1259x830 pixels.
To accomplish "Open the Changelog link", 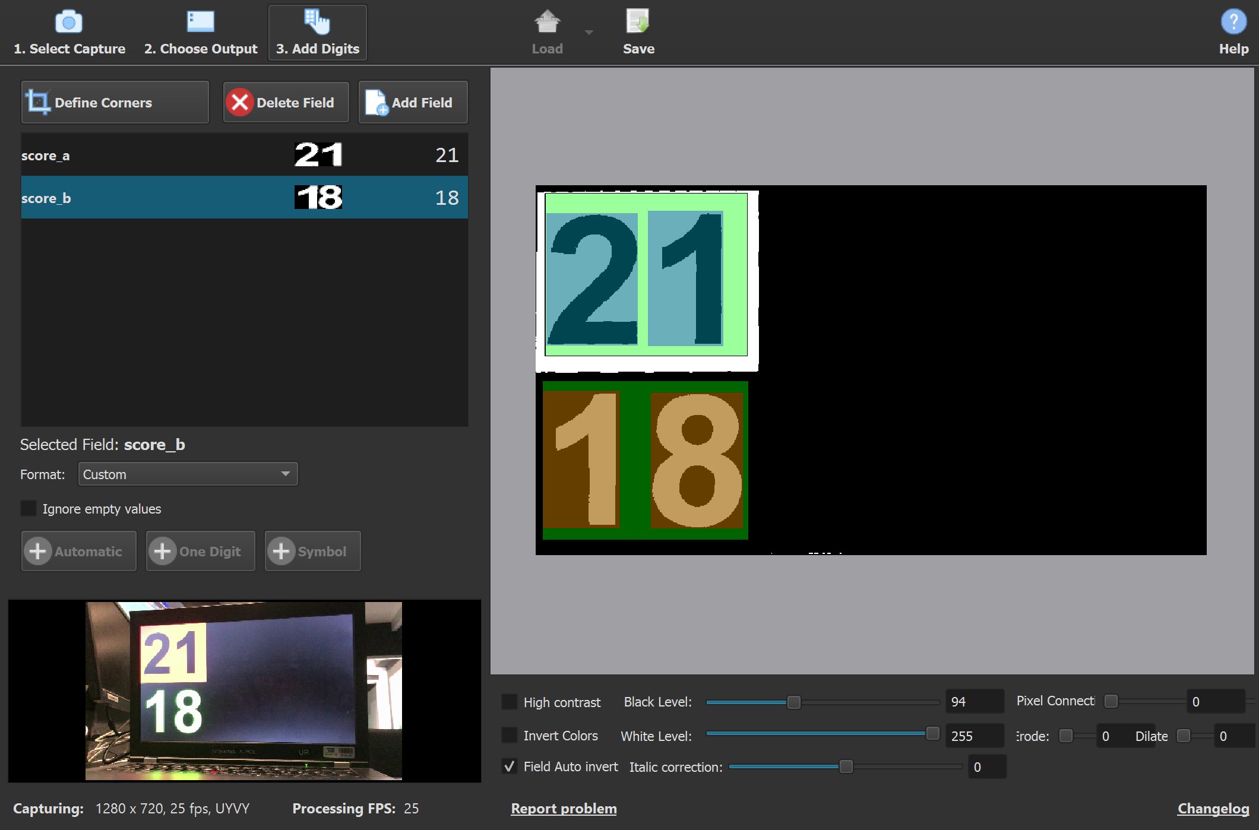I will (x=1213, y=809).
